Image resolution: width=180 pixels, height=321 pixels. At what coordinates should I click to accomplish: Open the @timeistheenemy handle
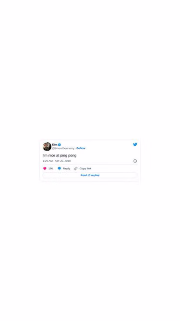[63, 148]
